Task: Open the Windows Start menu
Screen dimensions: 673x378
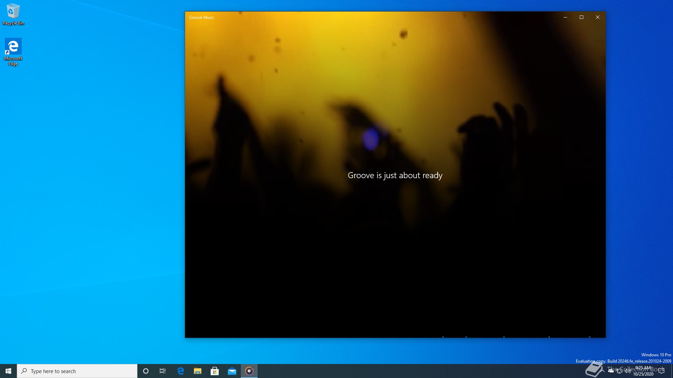Action: coord(8,371)
